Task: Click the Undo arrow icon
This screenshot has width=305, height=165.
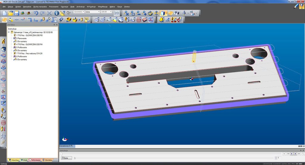Action: [x=36, y=13]
